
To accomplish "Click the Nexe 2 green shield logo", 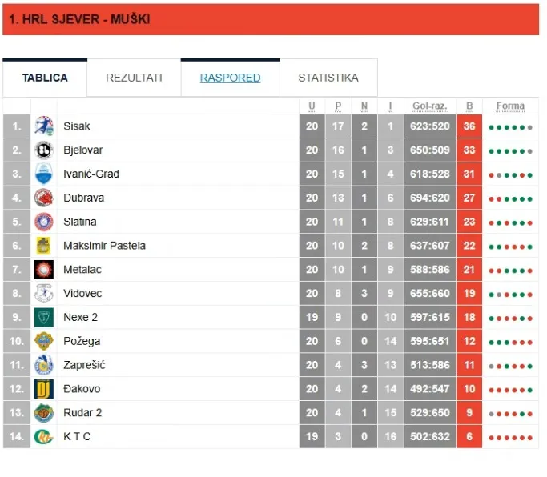I will (x=43, y=318).
